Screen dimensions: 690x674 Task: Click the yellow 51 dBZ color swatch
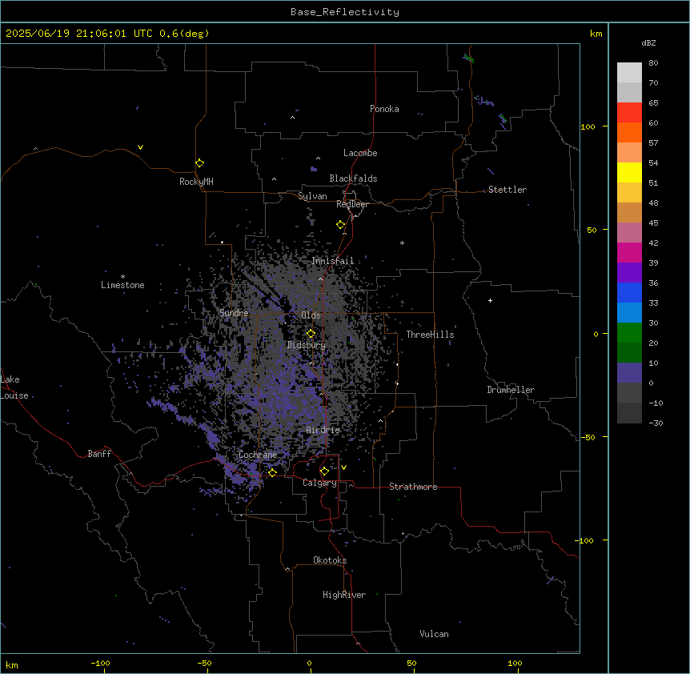coord(629,172)
